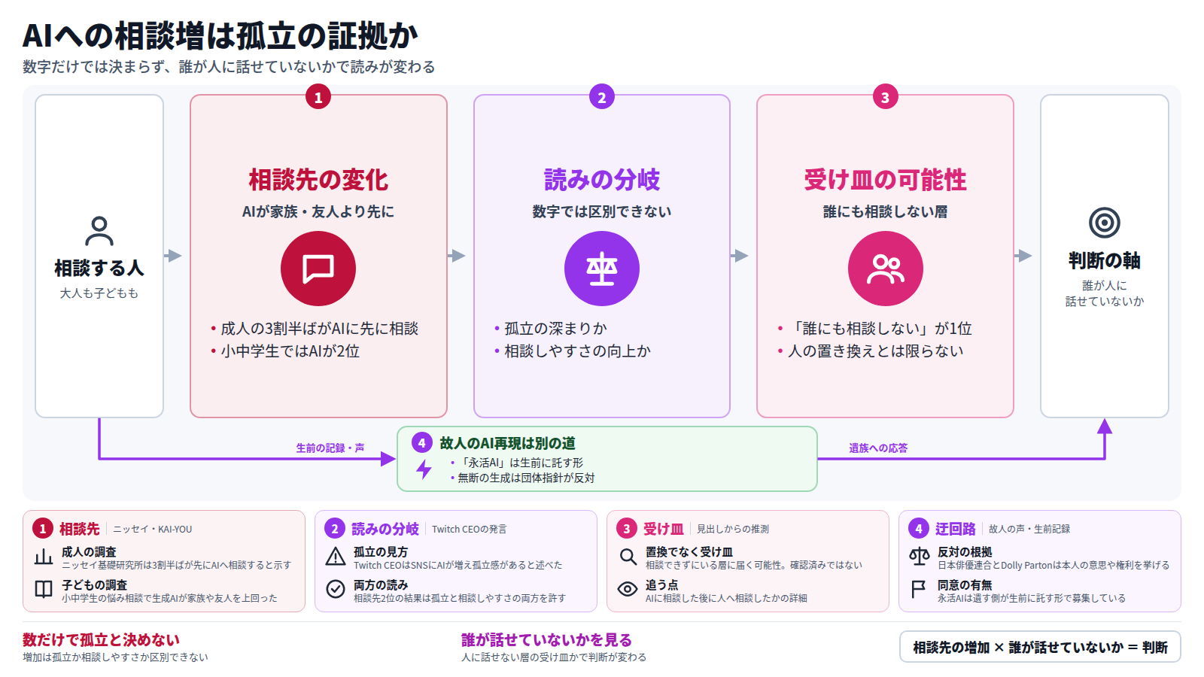Click the bullet 人の置き換えとは限らない
This screenshot has height=677, width=1204.
(876, 351)
